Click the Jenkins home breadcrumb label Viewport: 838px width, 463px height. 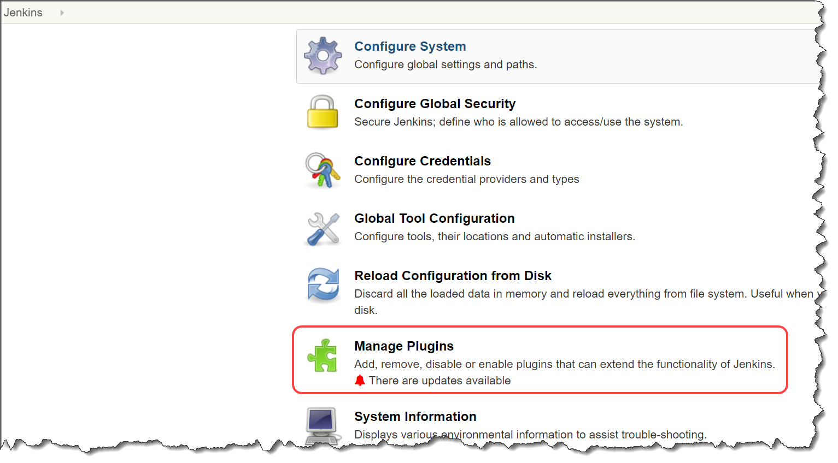pos(23,12)
